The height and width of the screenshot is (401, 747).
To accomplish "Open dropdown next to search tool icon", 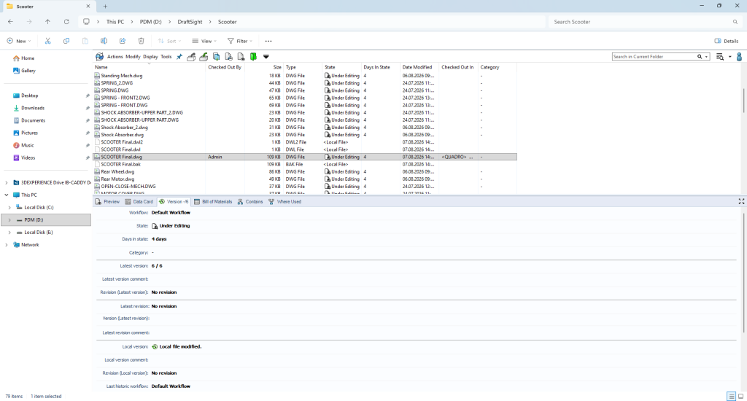I will [x=729, y=57].
